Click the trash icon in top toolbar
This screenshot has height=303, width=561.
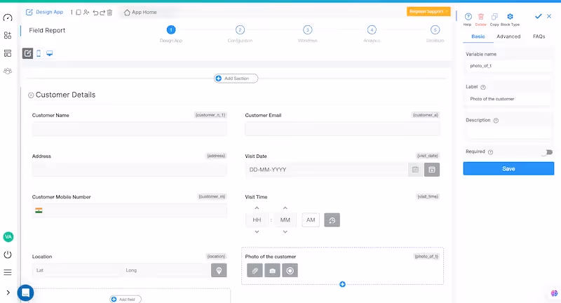pos(109,13)
